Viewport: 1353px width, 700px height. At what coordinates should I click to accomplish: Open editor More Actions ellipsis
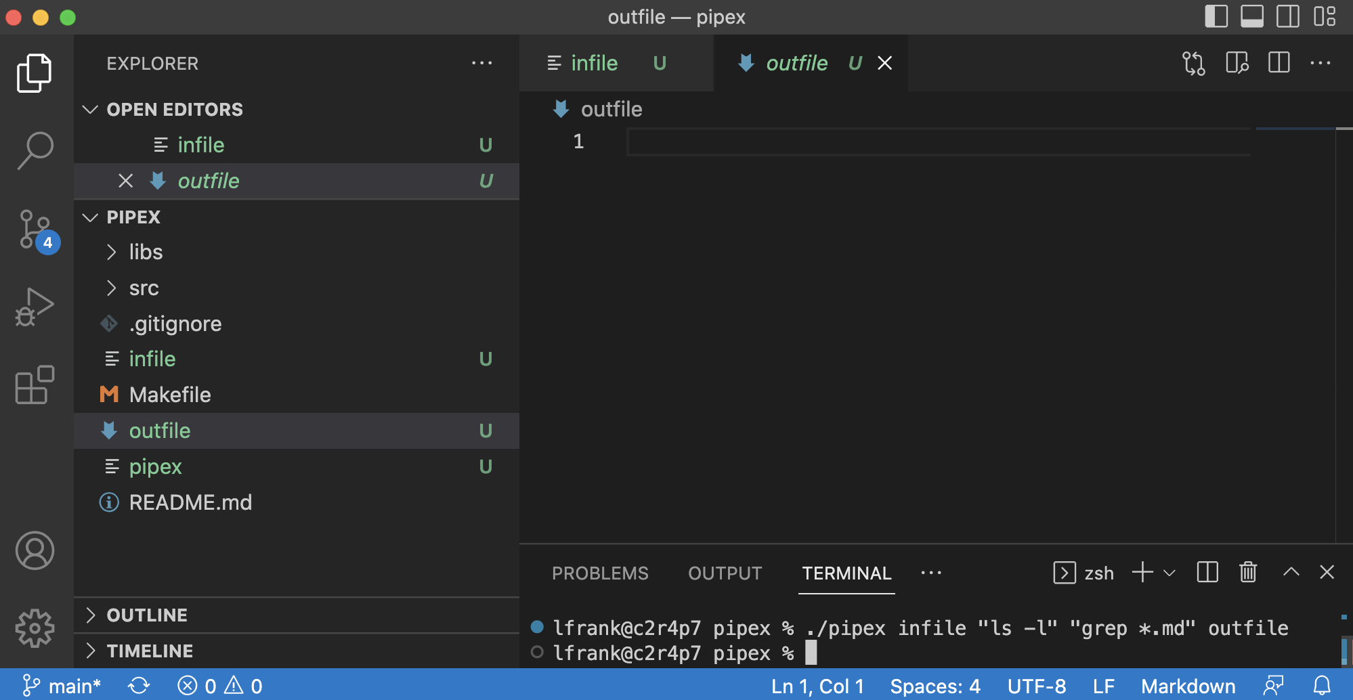point(1320,63)
